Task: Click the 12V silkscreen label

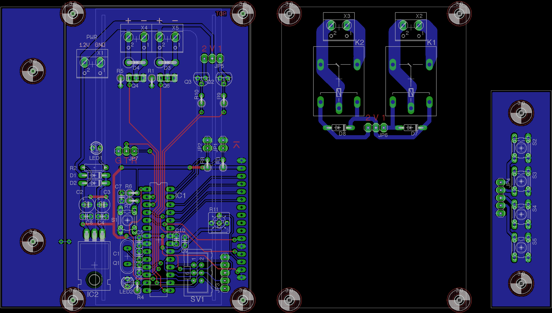Action: pyautogui.click(x=84, y=45)
